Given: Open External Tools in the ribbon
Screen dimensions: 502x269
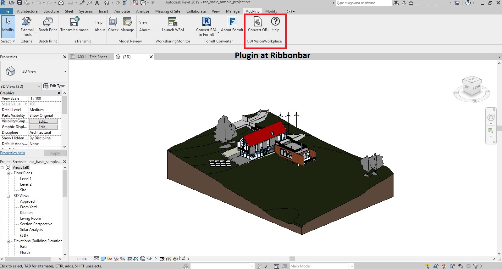Looking at the screenshot, I should pyautogui.click(x=27, y=26).
